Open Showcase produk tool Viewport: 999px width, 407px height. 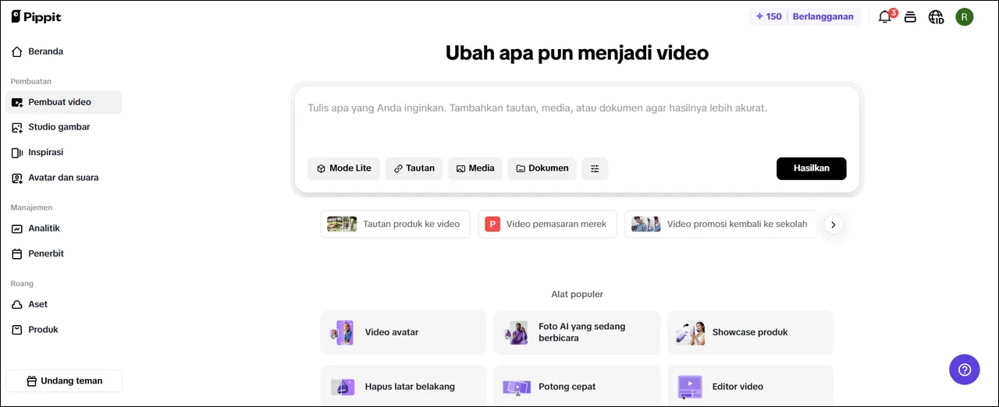pos(751,332)
